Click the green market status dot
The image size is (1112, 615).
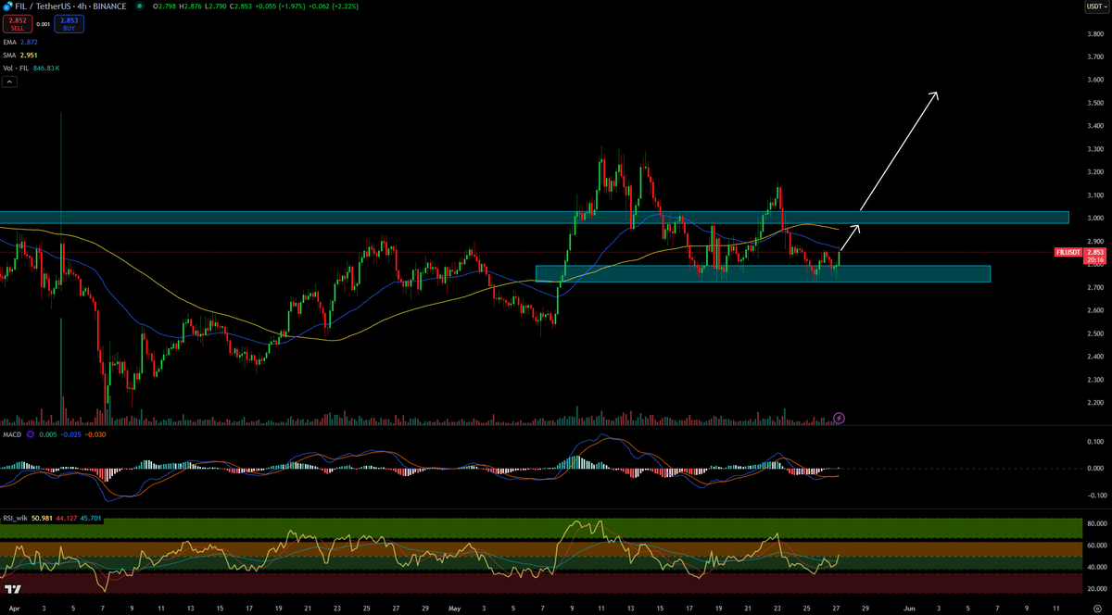pos(139,6)
